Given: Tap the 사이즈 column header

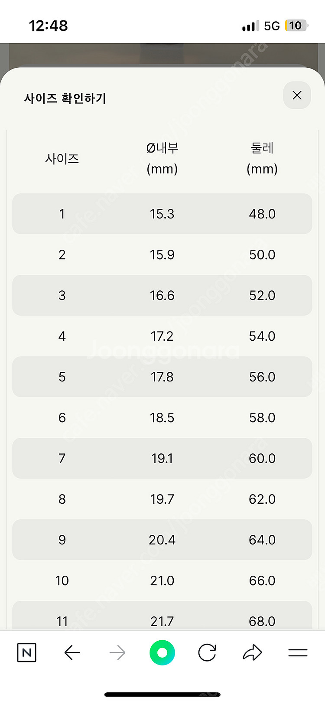Looking at the screenshot, I should click(x=62, y=159).
